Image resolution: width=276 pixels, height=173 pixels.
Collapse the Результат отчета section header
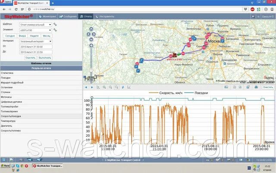pos(41,68)
